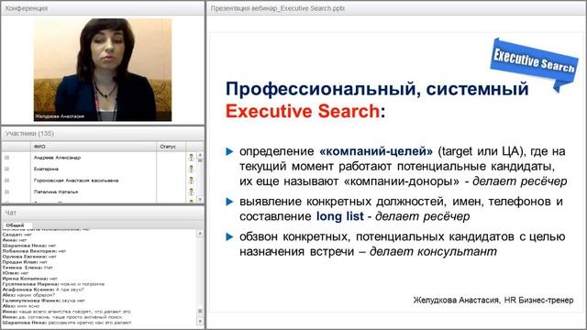The image size is (587, 330).
Task: Click the Статус column header
Action: (x=172, y=147)
